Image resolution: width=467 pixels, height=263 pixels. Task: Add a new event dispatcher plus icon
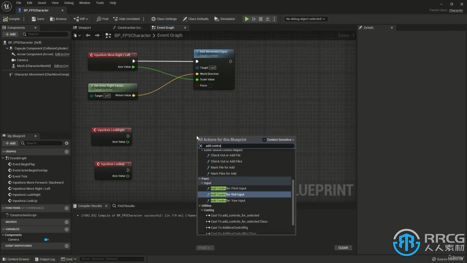point(66,246)
